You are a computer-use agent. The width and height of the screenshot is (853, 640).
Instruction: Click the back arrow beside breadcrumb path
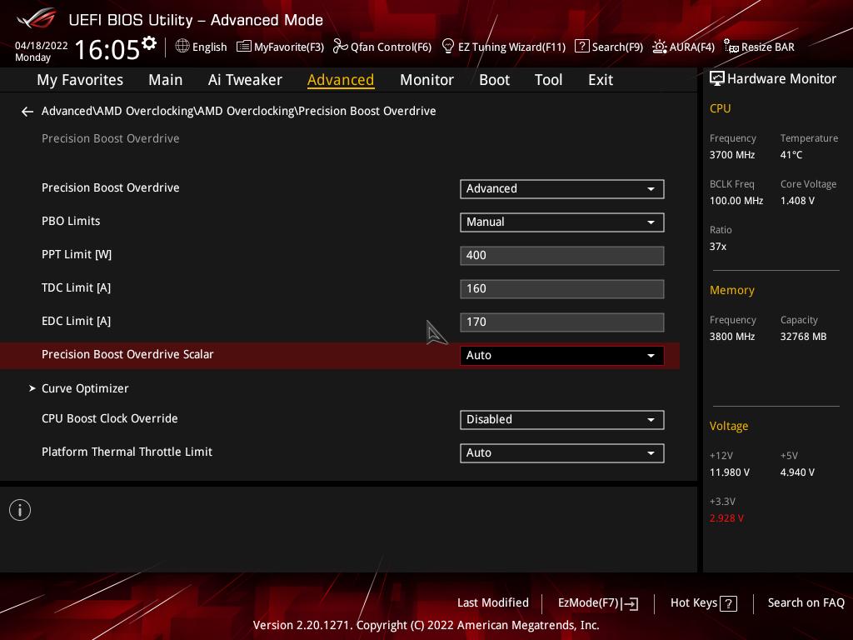(x=27, y=112)
